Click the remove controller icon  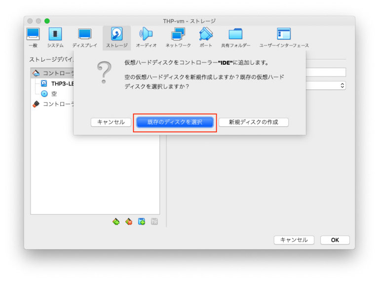pos(129,221)
